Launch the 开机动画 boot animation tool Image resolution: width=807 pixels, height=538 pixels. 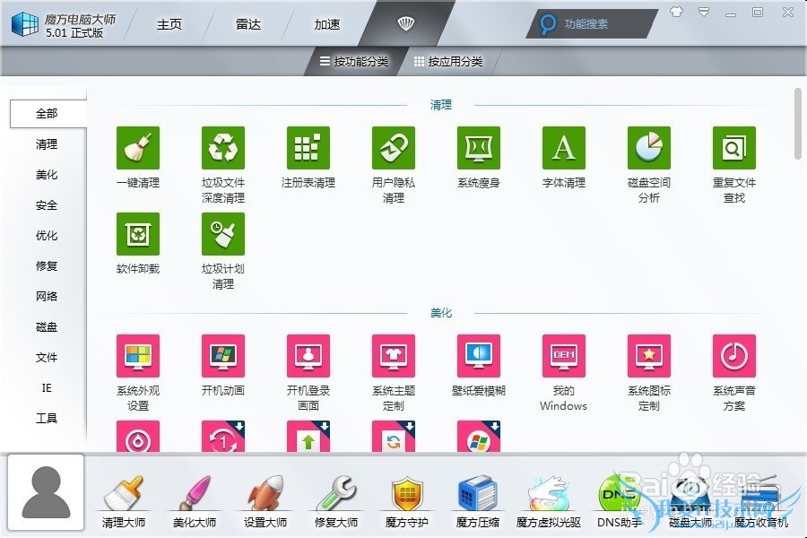[223, 356]
